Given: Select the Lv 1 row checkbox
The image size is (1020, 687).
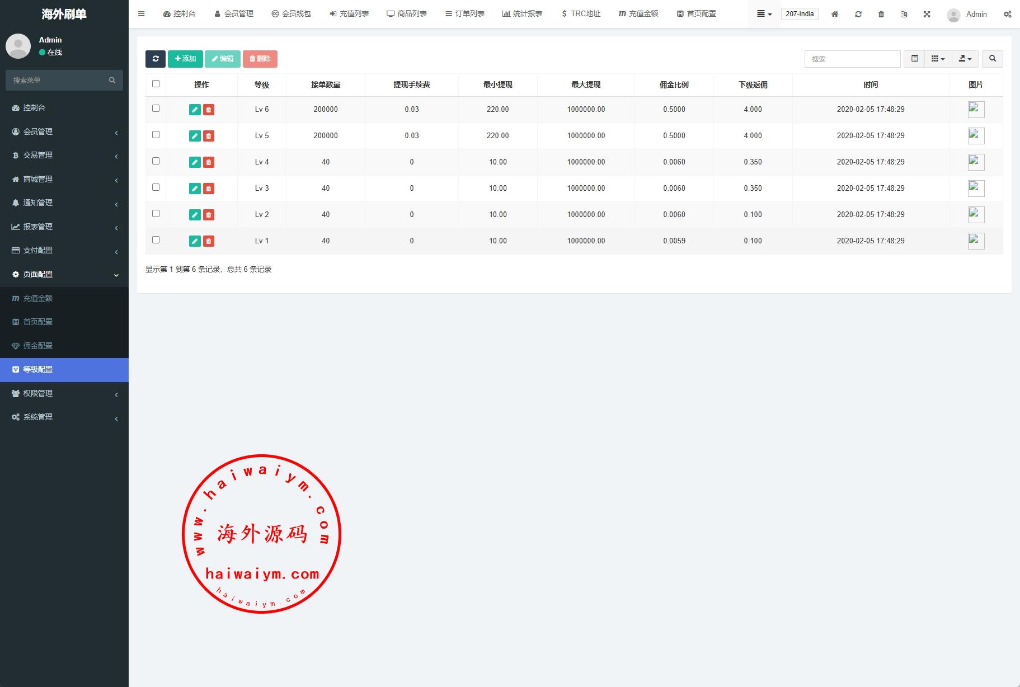Looking at the screenshot, I should [x=156, y=240].
